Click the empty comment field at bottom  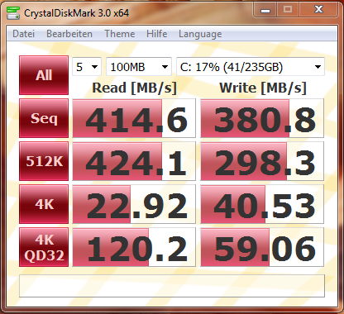pos(172,286)
